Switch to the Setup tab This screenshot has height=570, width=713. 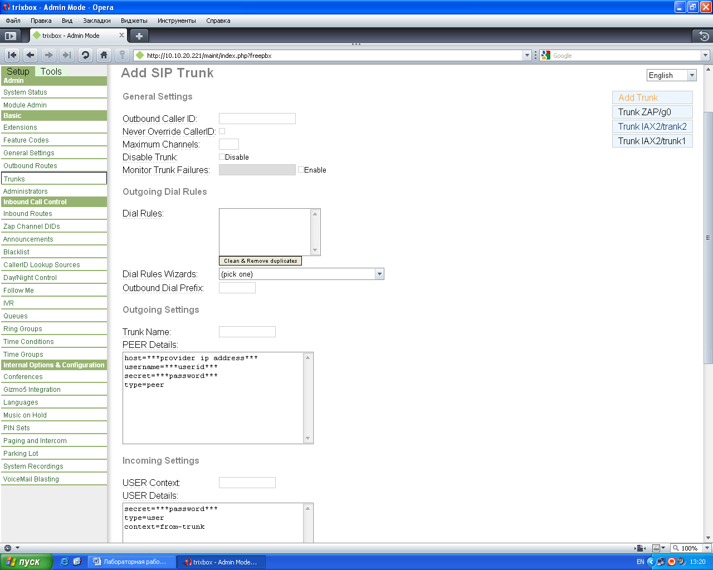(18, 71)
